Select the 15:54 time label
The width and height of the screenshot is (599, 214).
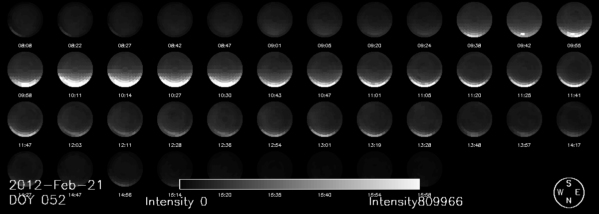coord(374,194)
